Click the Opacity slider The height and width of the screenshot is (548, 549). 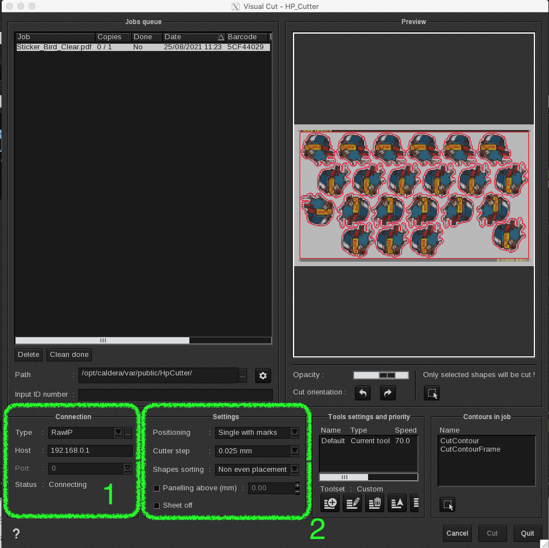pos(380,375)
